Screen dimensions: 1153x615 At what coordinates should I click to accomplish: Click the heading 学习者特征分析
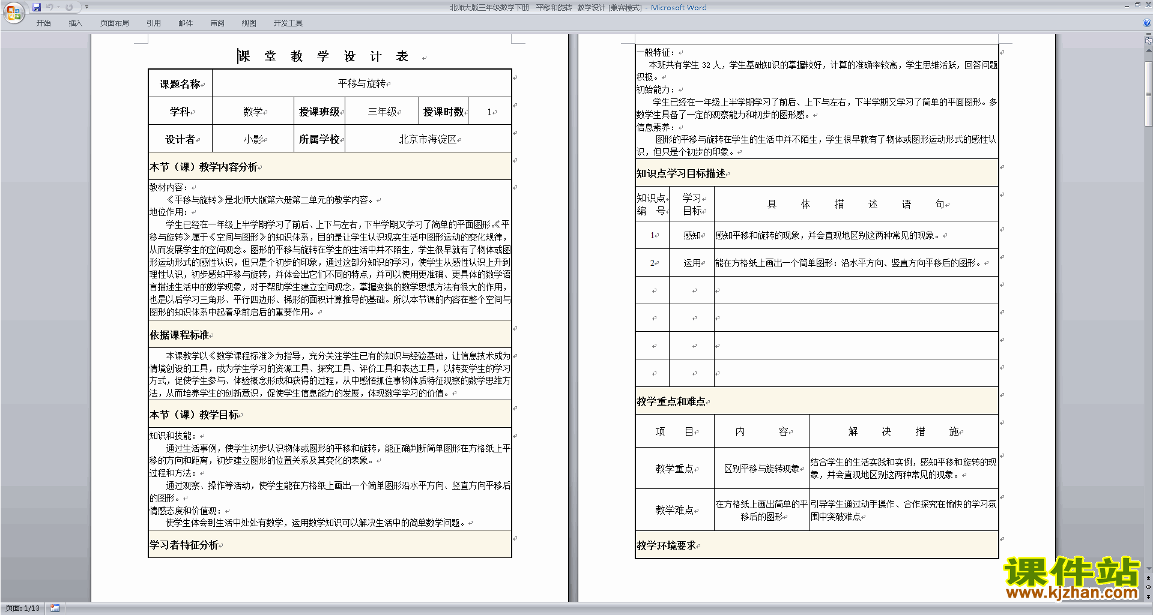[184, 545]
